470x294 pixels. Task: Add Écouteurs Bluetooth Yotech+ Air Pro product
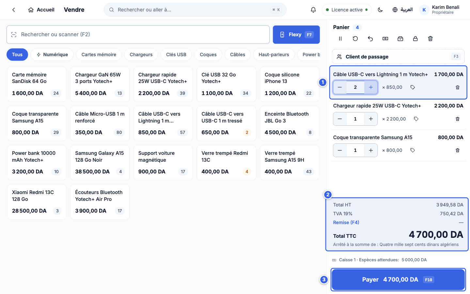(100, 202)
